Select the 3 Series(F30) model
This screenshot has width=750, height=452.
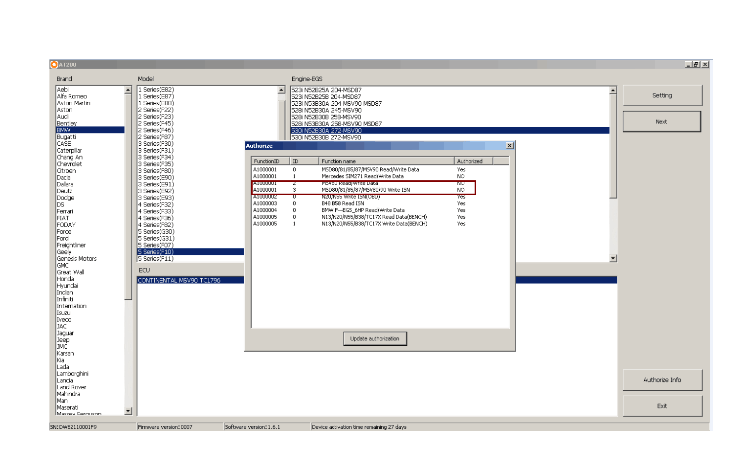pos(156,143)
